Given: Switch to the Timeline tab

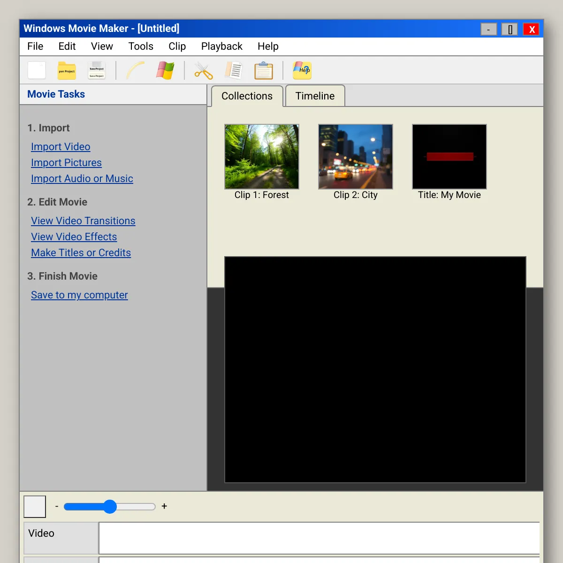Looking at the screenshot, I should click(315, 96).
